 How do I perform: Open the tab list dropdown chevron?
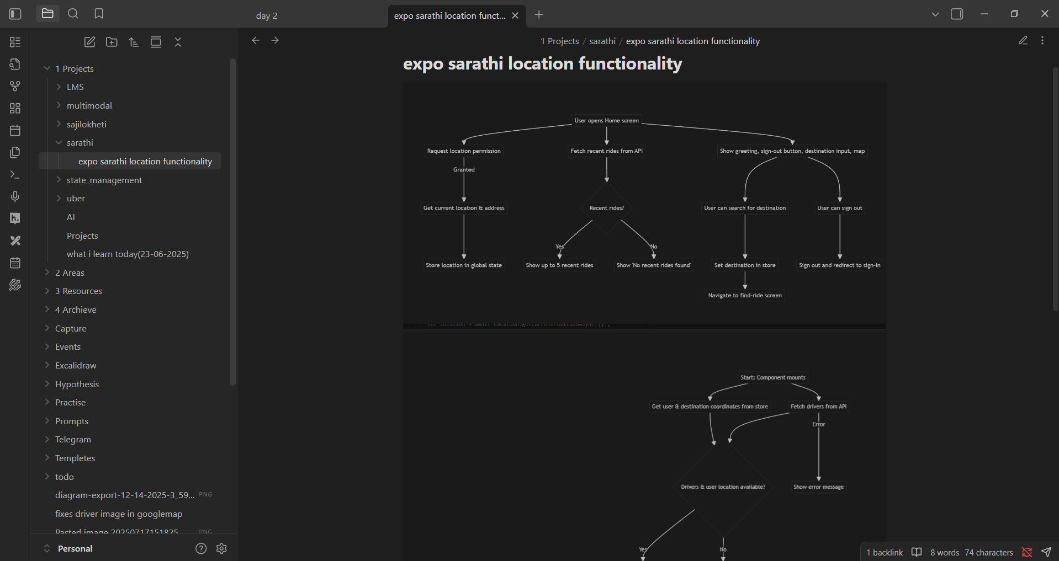coord(935,14)
